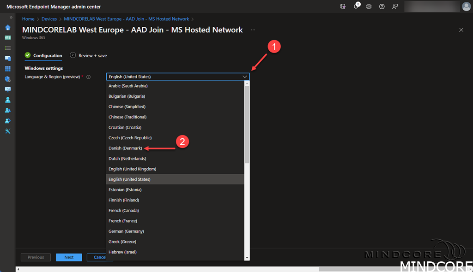The image size is (473, 272).
Task: Open the Home icon in the sidebar
Action: click(7, 27)
